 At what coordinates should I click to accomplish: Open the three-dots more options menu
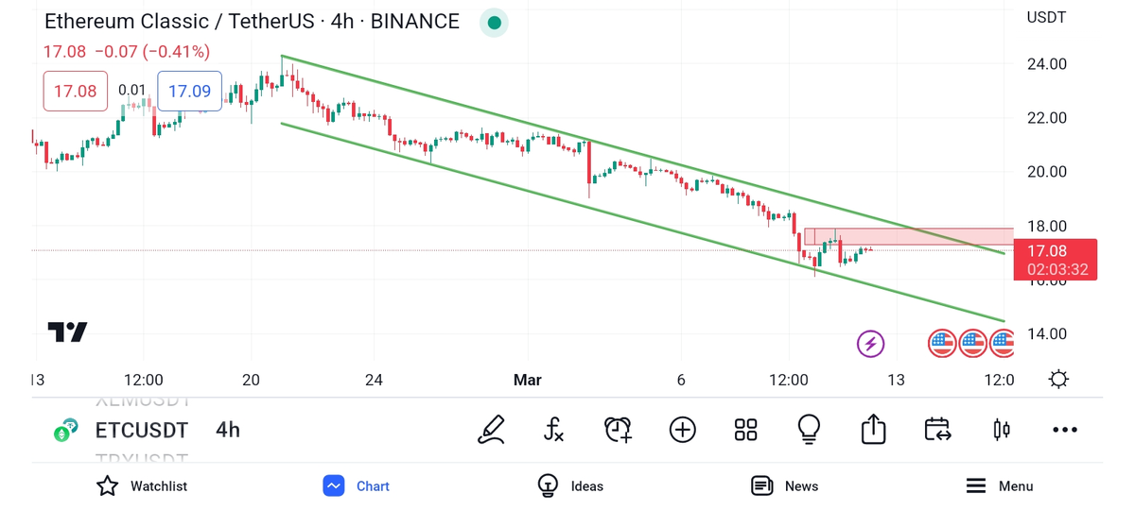[1065, 430]
